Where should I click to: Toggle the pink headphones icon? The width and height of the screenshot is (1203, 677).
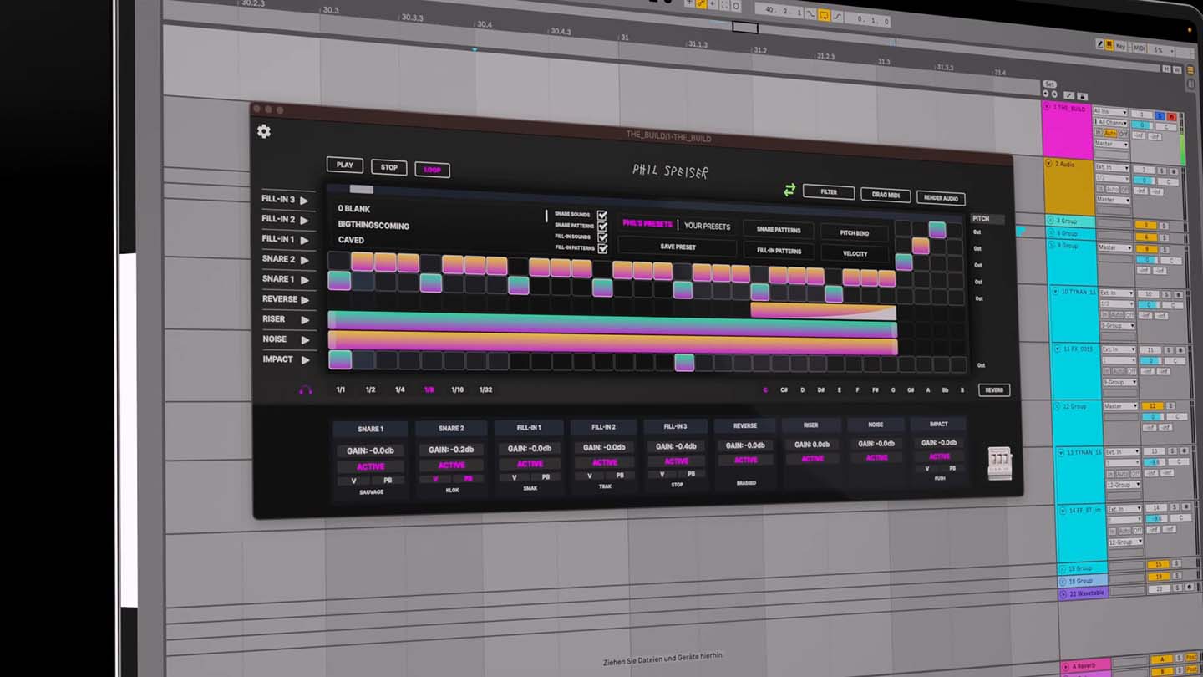click(x=306, y=389)
